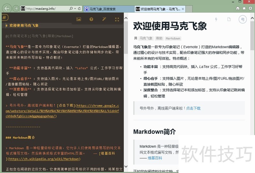Select the Markdown tag in preview

click(x=173, y=38)
